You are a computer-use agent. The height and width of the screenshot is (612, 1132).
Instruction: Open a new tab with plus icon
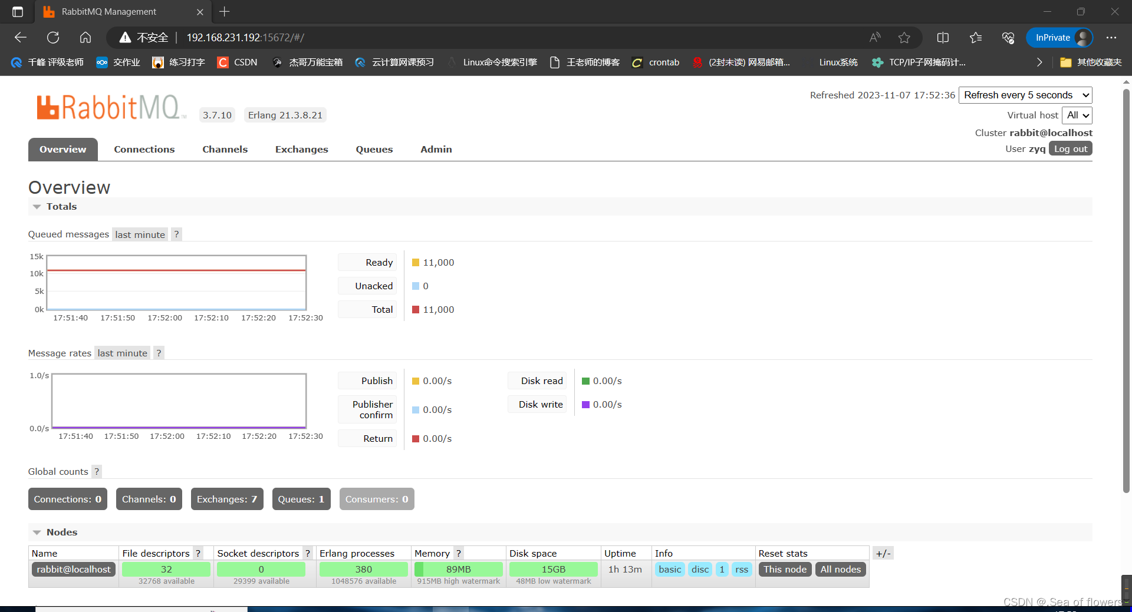click(x=225, y=12)
